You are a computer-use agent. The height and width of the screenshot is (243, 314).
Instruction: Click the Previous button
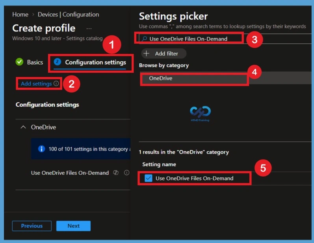tap(32, 226)
